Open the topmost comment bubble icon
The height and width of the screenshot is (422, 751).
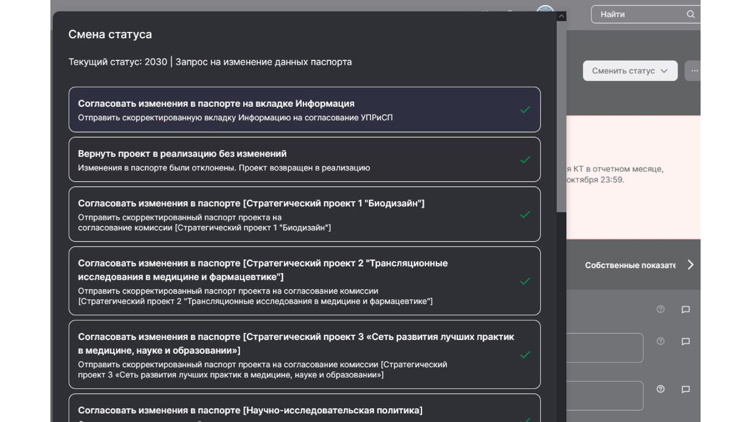click(686, 310)
